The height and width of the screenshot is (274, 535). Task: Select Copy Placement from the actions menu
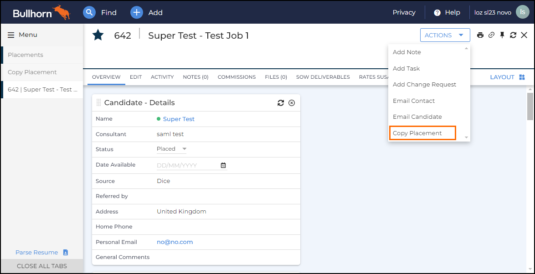coord(417,133)
